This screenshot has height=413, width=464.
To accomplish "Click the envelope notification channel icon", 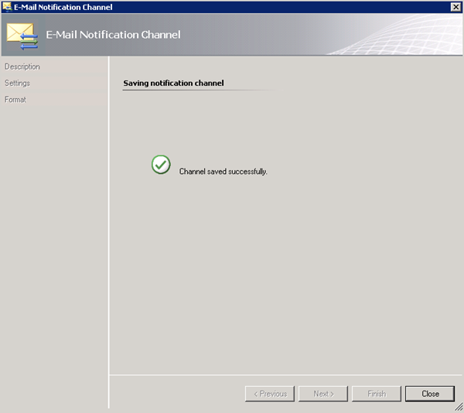I will [22, 36].
